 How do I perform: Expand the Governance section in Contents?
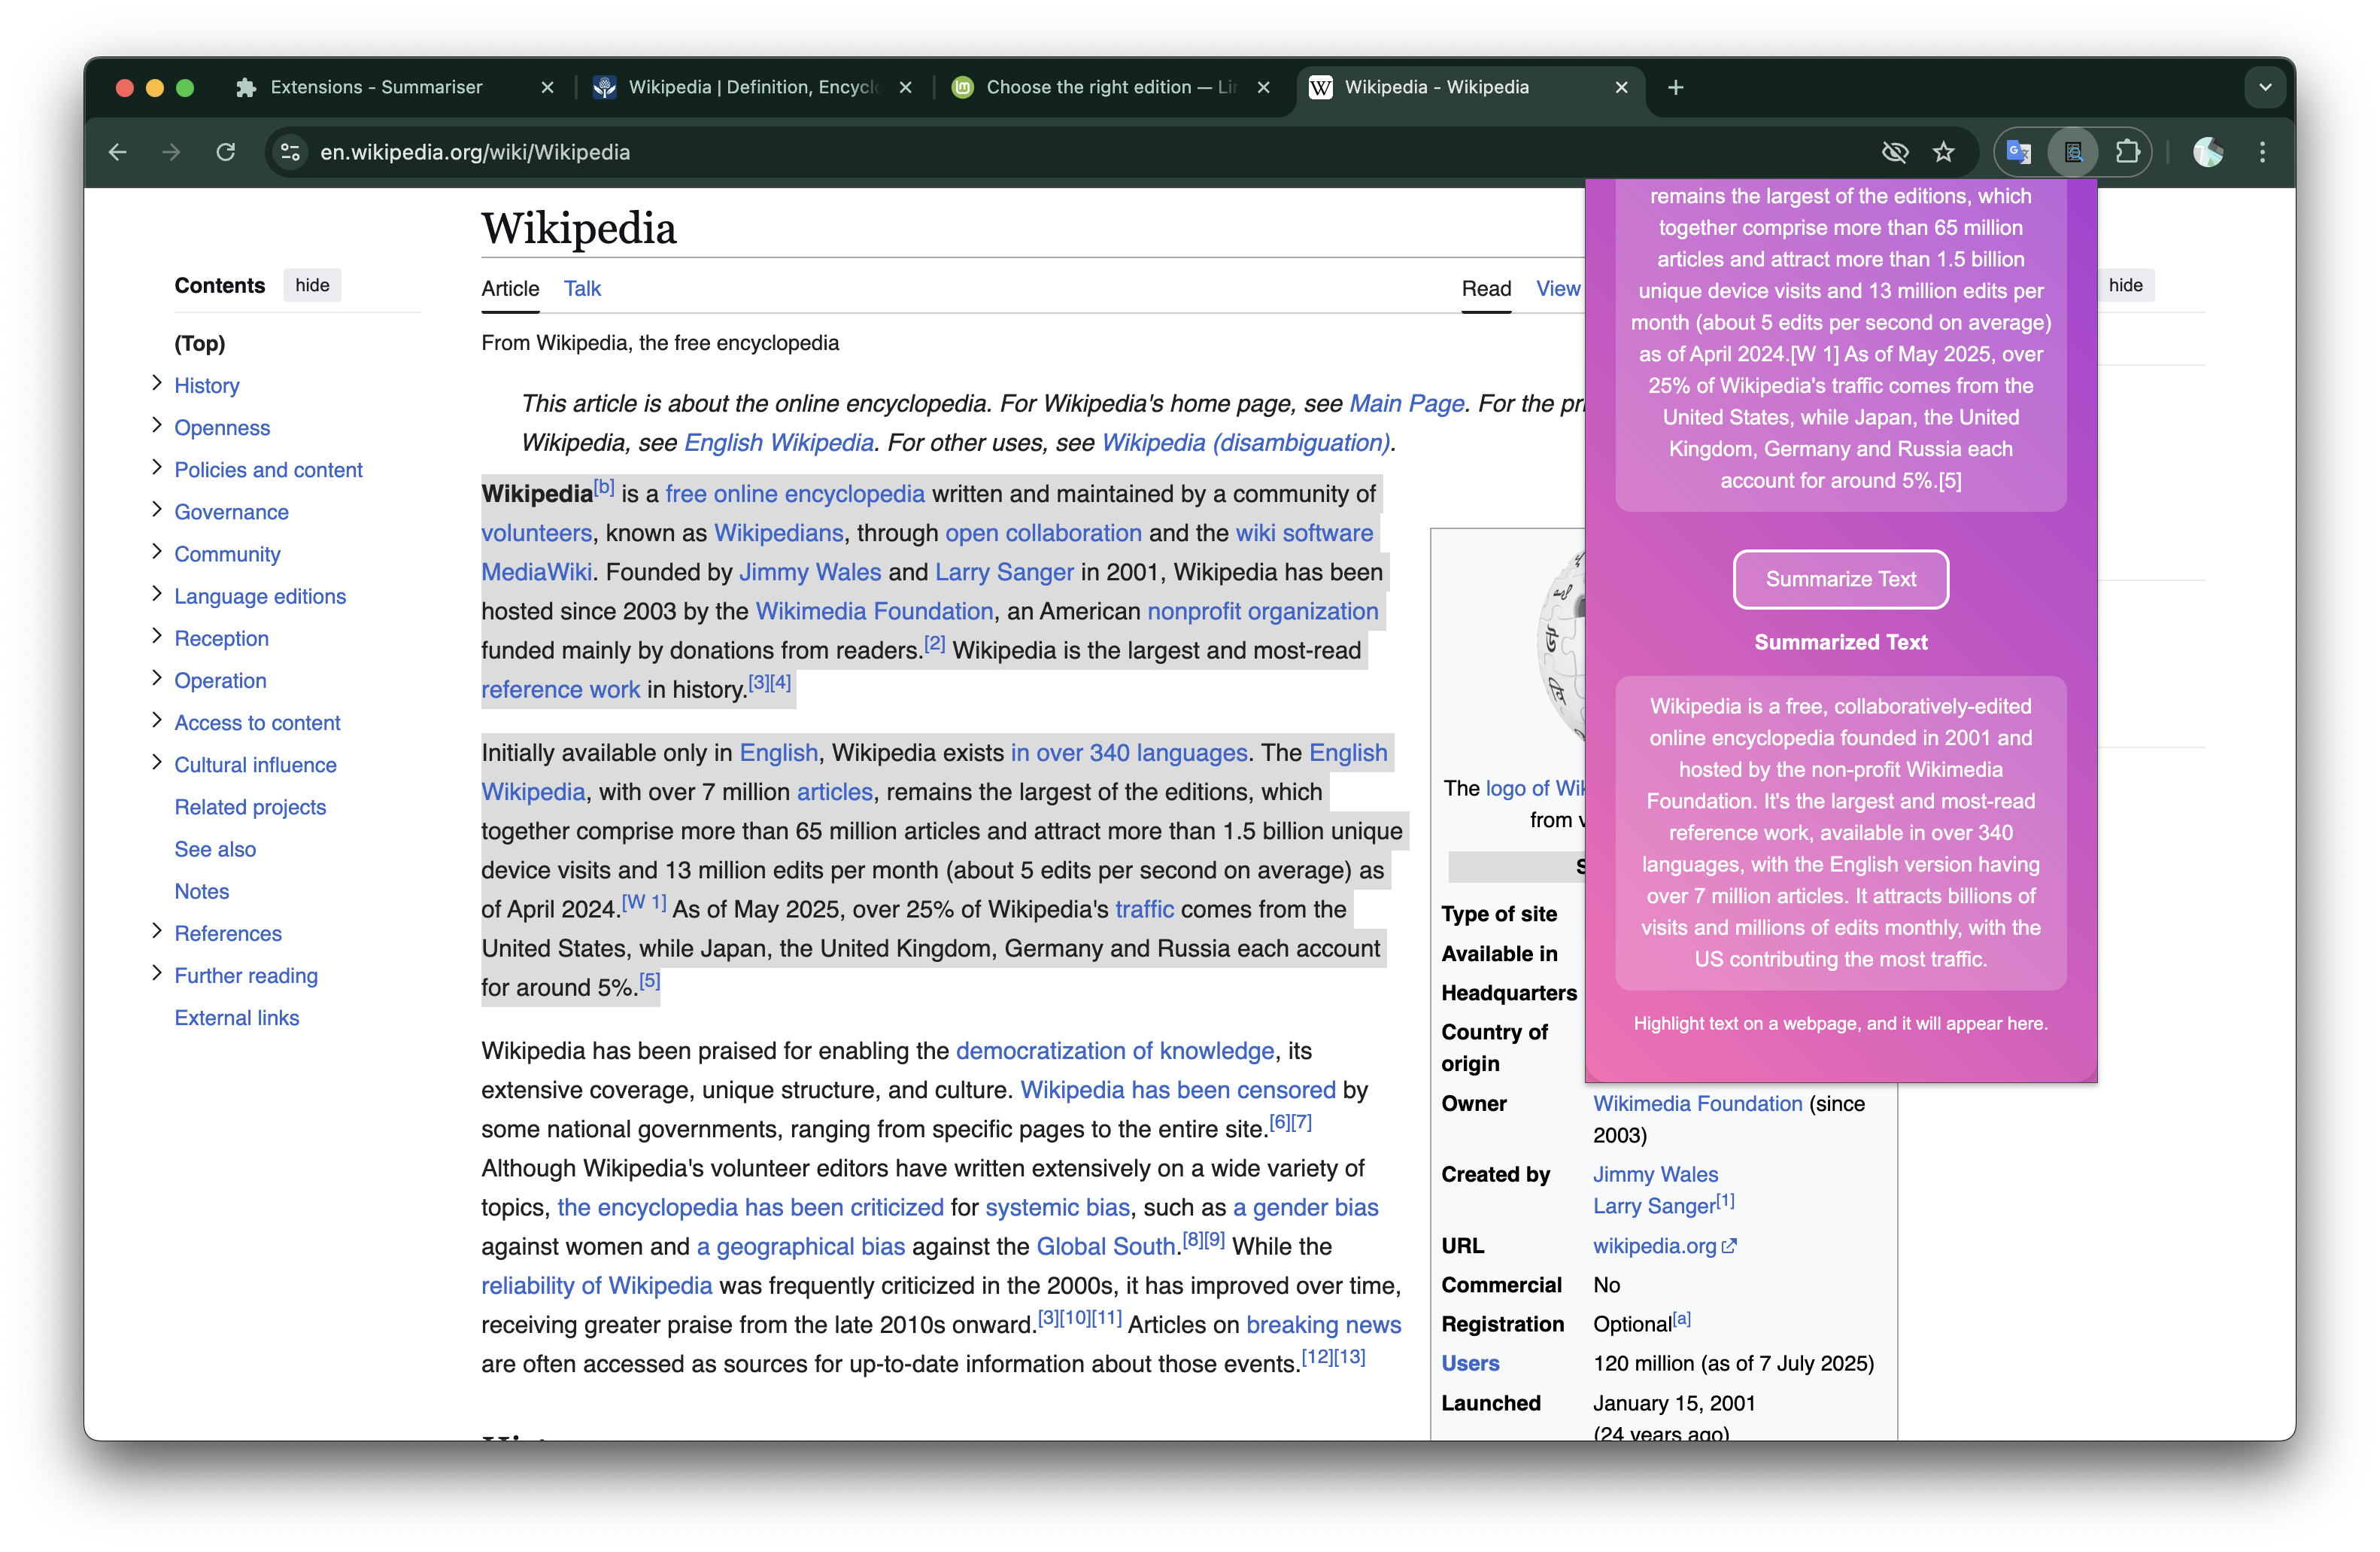(x=157, y=510)
